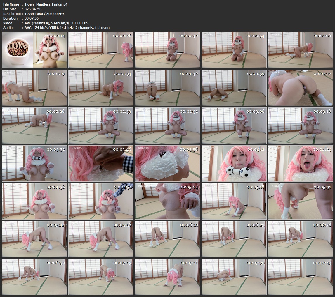
Task: Pick the frame at 00:01:06
Action: pyautogui.click(x=301, y=50)
